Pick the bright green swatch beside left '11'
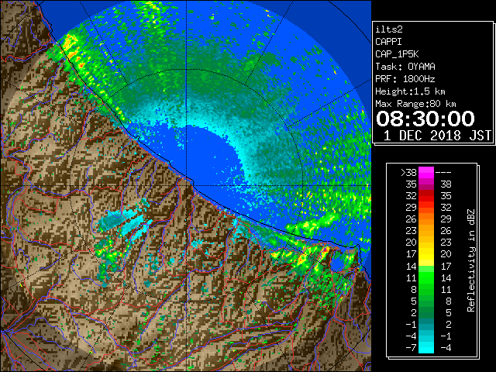496x372 pixels. [x=426, y=277]
